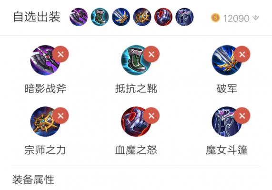Image resolution: width=272 pixels, height=190 pixels.
Task: Remove 暗影战斧 with its red X button
Action: click(60, 54)
